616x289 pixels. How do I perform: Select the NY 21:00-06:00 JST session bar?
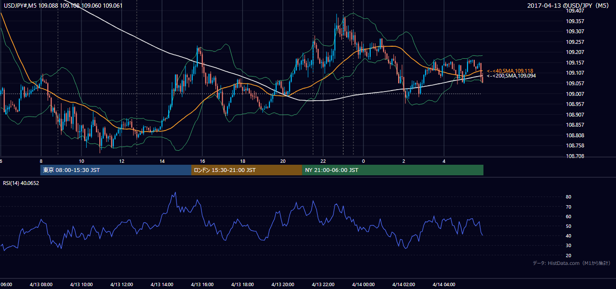point(393,170)
